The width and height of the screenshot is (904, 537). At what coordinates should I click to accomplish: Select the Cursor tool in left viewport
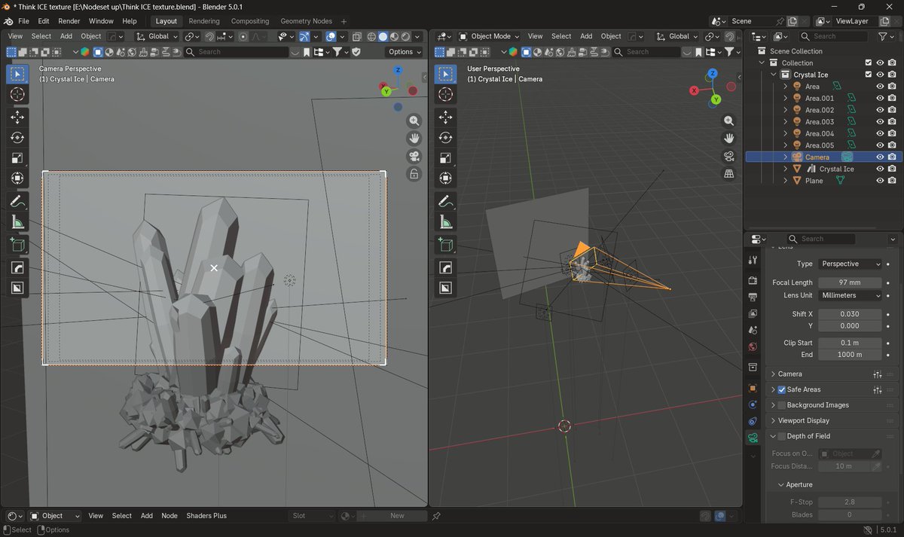(18, 94)
